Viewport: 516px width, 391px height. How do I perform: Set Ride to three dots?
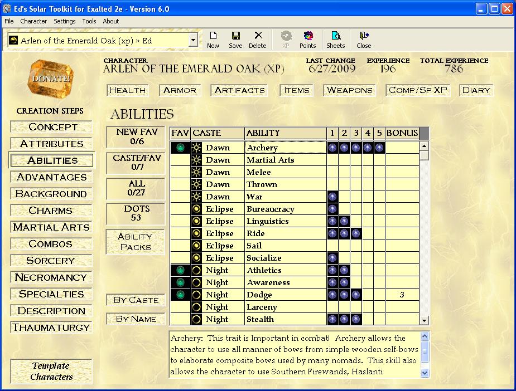(356, 233)
